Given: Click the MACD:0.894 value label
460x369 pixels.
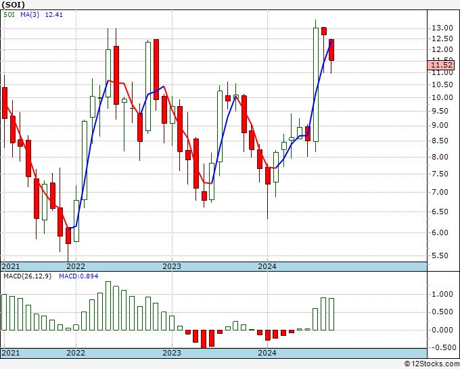Looking at the screenshot, I should [x=78, y=276].
